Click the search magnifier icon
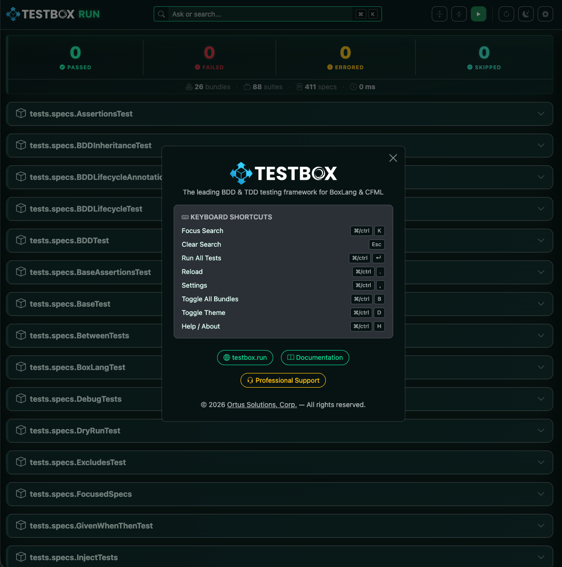 tap(161, 14)
